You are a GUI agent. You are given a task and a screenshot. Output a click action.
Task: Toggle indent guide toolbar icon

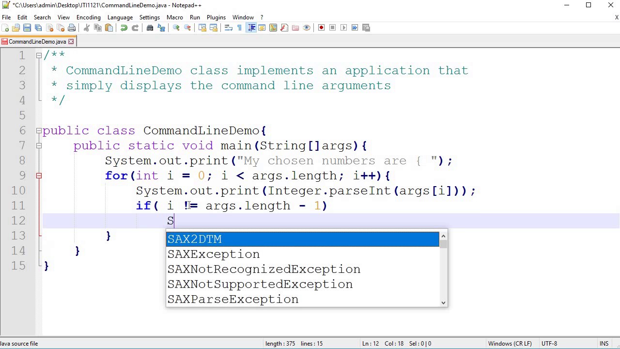(x=251, y=28)
